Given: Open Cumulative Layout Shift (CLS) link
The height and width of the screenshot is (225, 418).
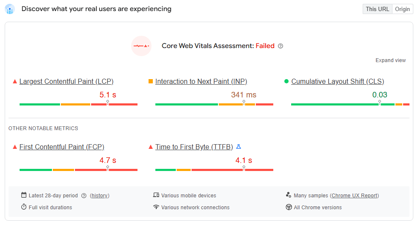Looking at the screenshot, I should pyautogui.click(x=338, y=81).
